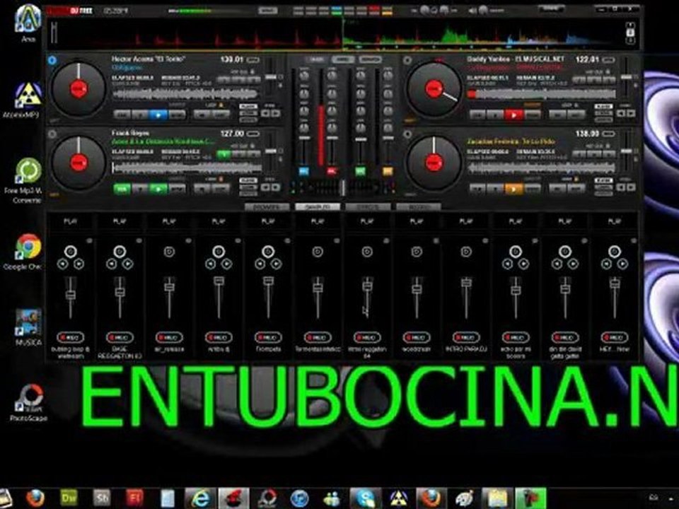Open Internet Explorer from the taskbar
This screenshot has width=679, height=509.
tap(200, 498)
